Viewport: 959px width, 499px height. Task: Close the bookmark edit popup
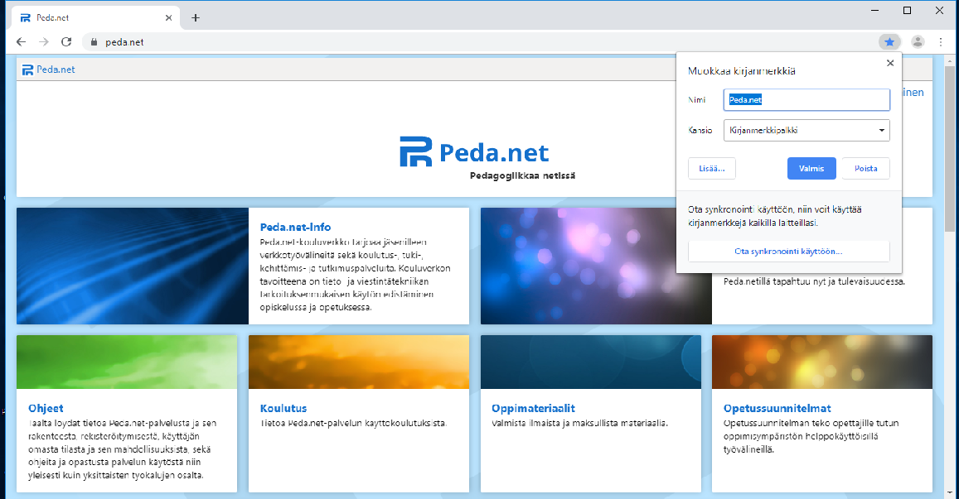[x=890, y=63]
